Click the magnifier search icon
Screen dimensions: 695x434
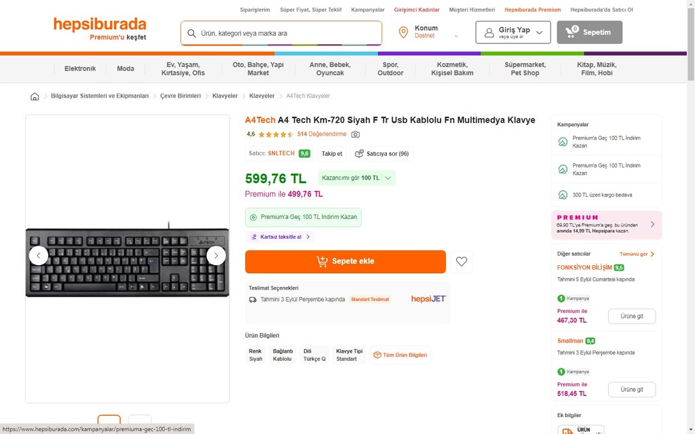pos(191,33)
